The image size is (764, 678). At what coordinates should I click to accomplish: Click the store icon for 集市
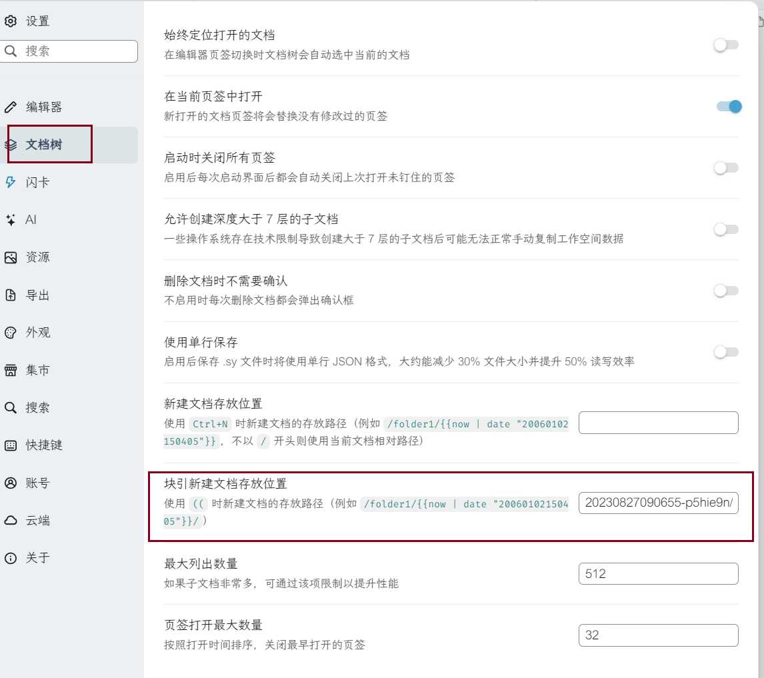pos(11,370)
